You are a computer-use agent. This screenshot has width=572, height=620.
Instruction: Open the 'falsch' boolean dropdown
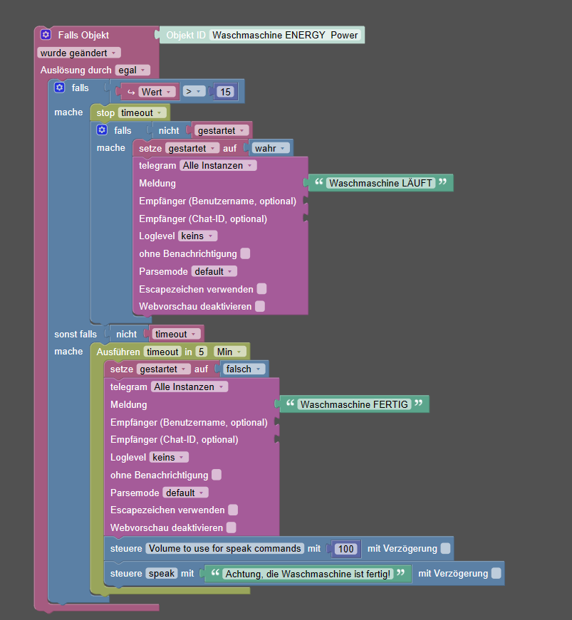(x=244, y=369)
